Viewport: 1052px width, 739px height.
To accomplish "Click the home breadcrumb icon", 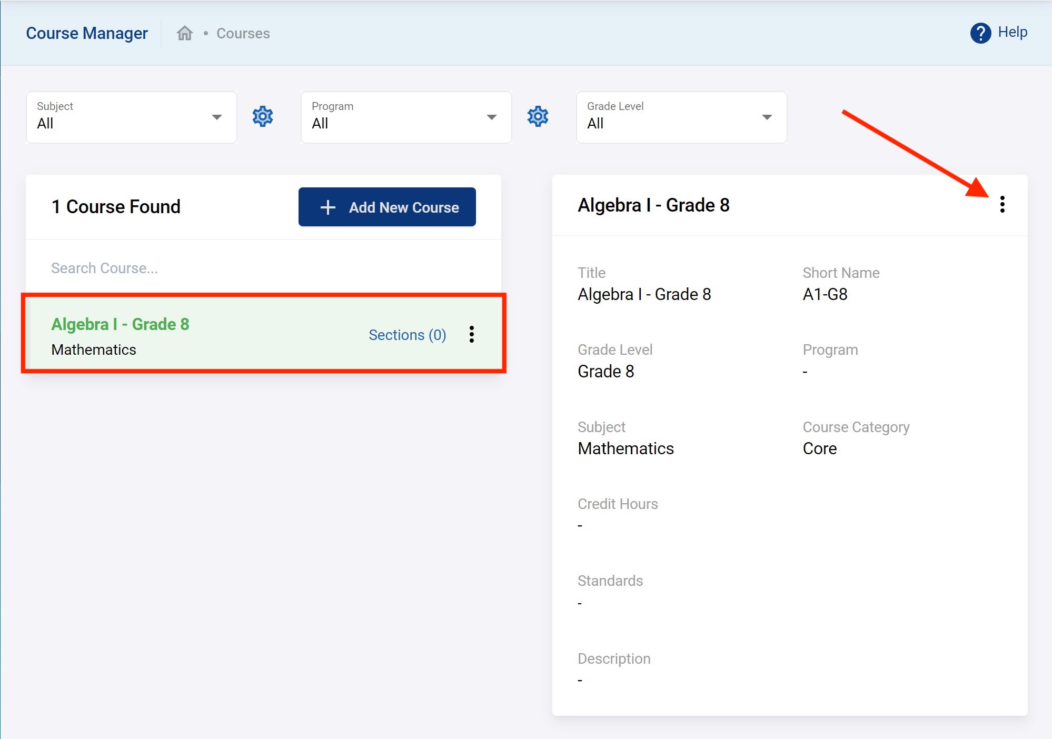I will click(184, 33).
